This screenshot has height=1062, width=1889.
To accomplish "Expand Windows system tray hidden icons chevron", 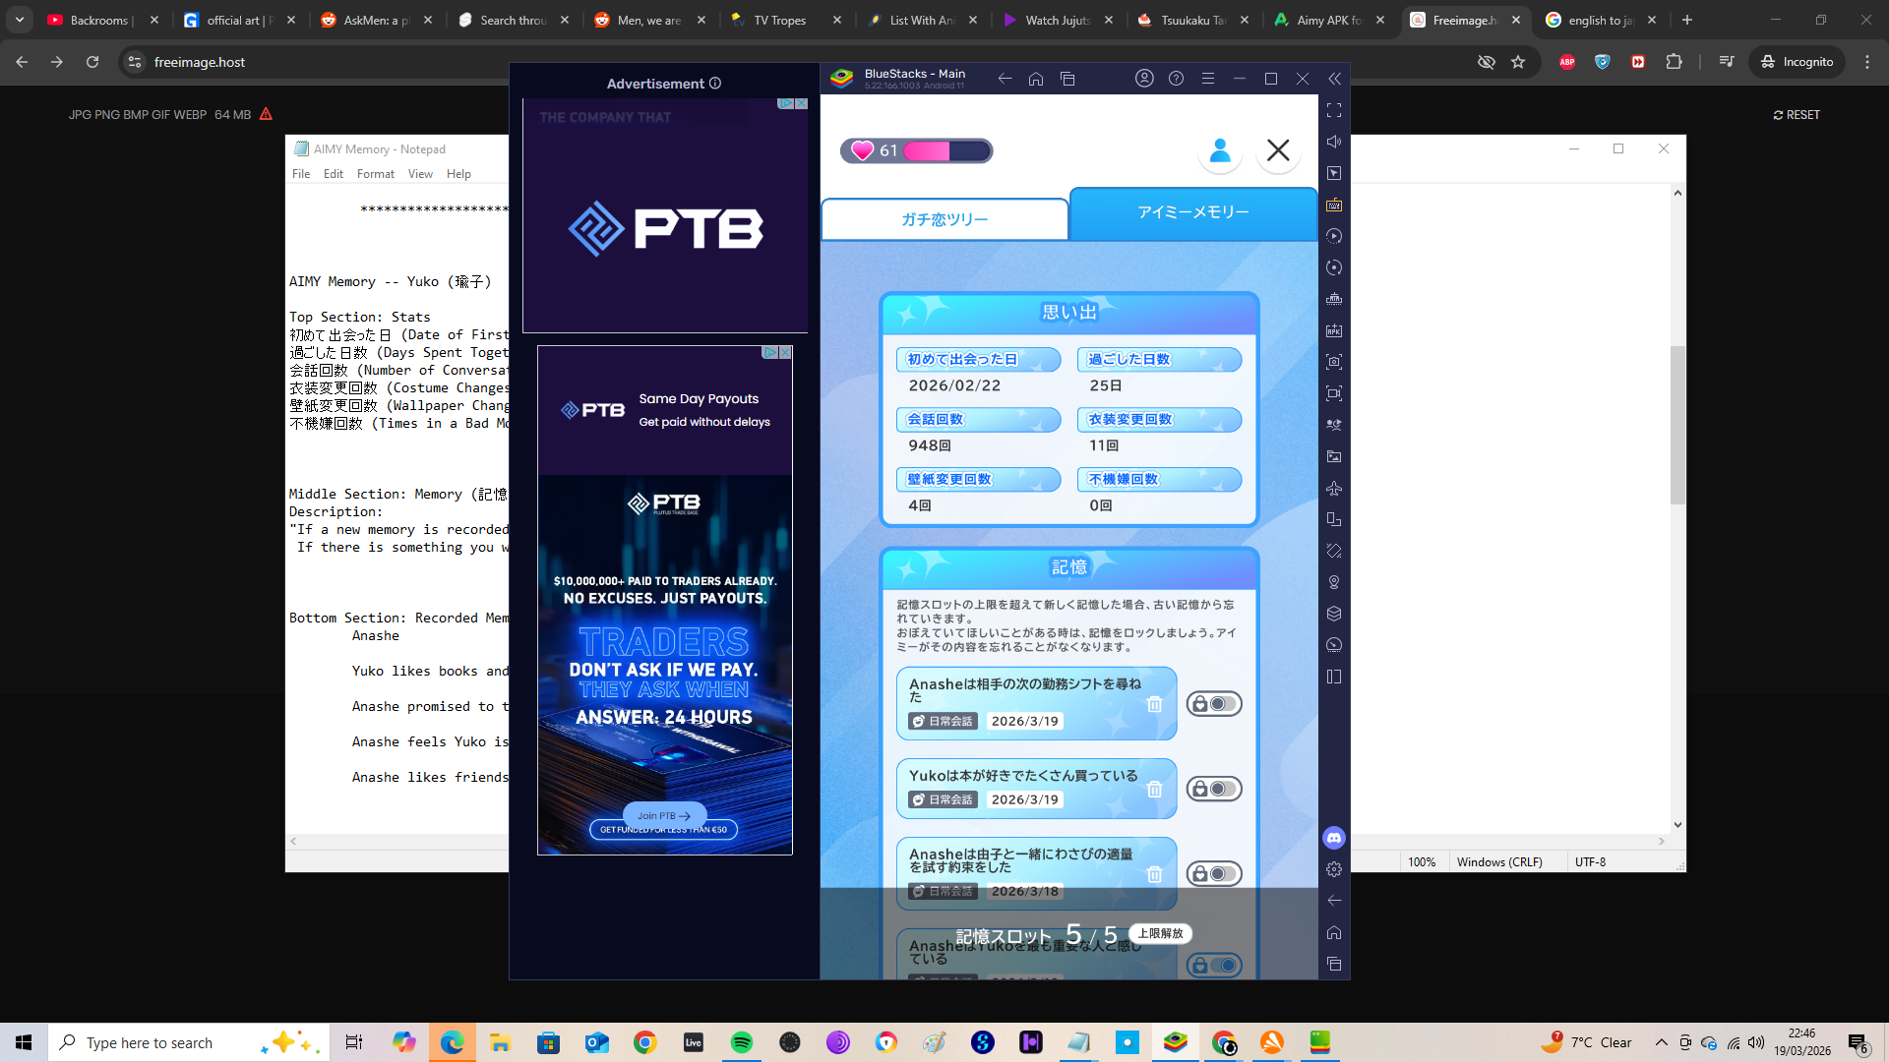I will (1661, 1042).
